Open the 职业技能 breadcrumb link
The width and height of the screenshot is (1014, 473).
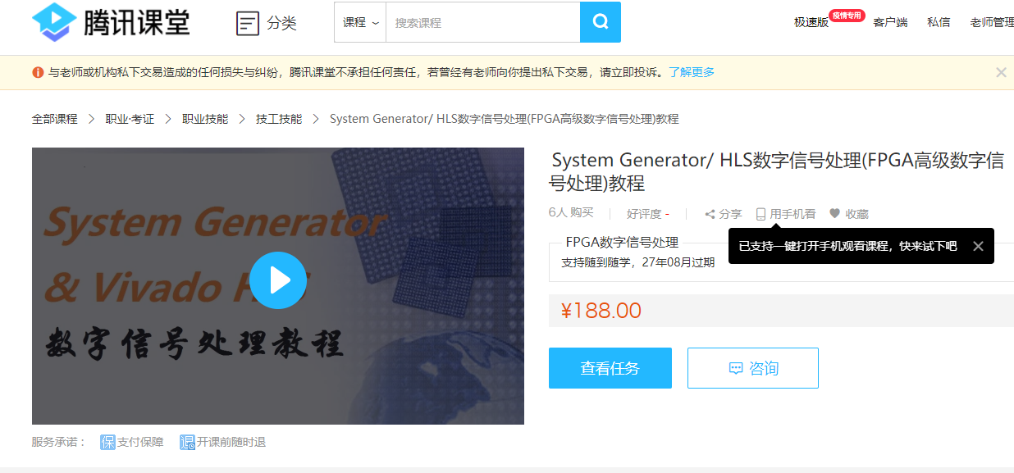[205, 119]
